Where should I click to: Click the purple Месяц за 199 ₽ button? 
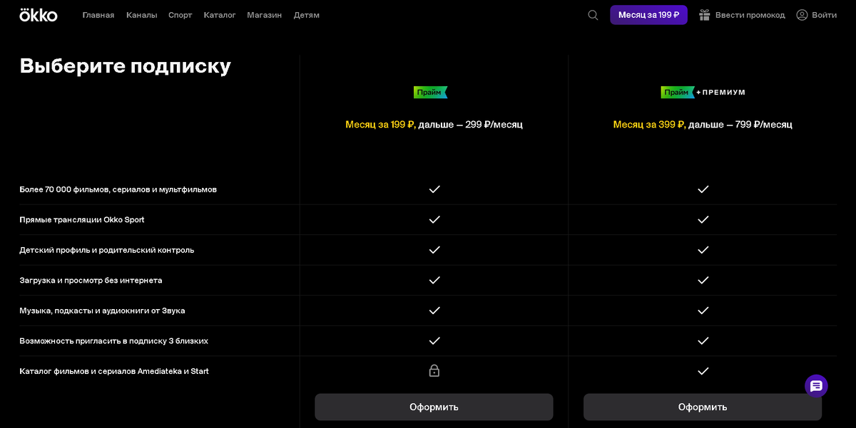(648, 15)
